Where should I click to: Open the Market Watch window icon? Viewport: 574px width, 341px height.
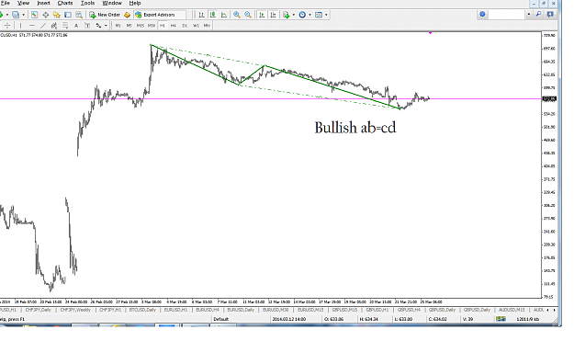[x=34, y=15]
